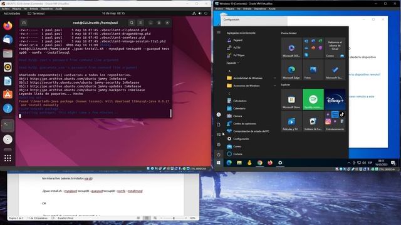This screenshot has width=401, height=225.
Task: Open Ayuda menu in the Windows 10 VirtualBox window
Action: pos(272,9)
